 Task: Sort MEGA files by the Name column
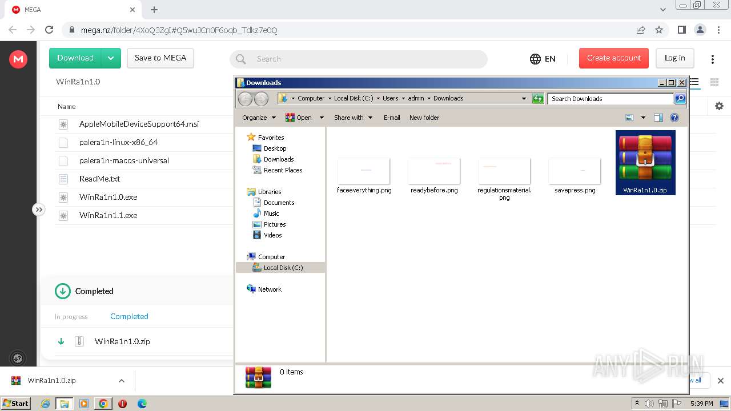tap(67, 107)
